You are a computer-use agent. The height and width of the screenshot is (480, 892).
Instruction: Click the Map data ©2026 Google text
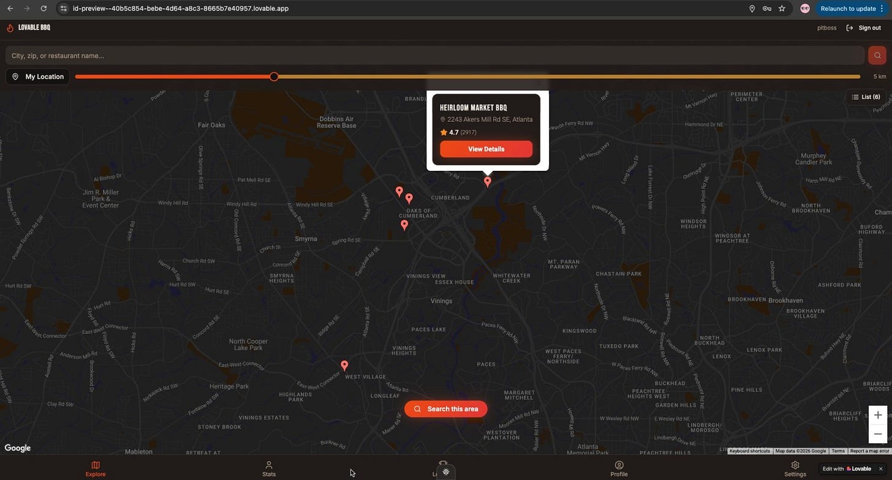pyautogui.click(x=801, y=451)
